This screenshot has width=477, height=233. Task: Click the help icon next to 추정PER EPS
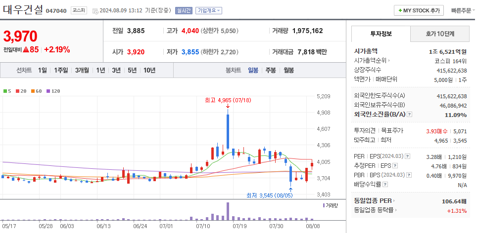395,166
